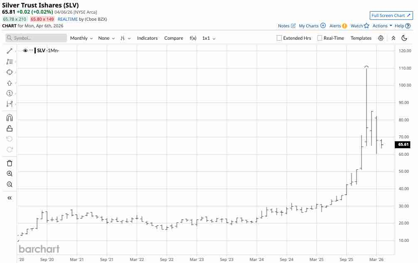Open the Templates menu
The image size is (418, 263).
point(361,38)
